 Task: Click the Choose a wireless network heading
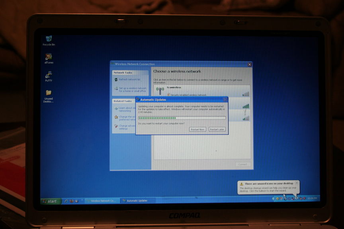177,72
